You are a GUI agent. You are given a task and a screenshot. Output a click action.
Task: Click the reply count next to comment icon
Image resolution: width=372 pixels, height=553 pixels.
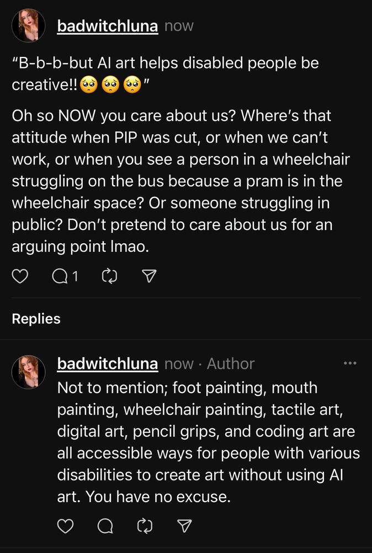(x=75, y=276)
